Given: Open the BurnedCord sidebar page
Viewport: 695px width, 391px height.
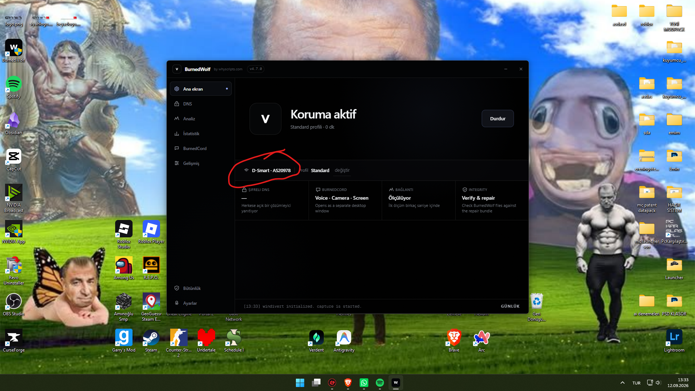Looking at the screenshot, I should pyautogui.click(x=201, y=148).
